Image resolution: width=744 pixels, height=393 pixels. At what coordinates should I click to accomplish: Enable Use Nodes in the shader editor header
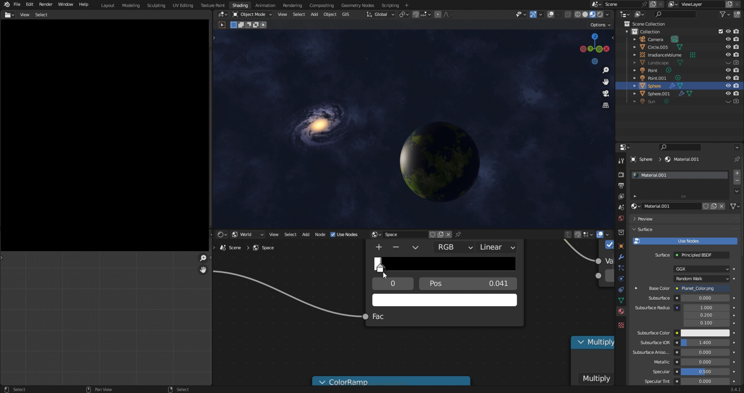pos(334,234)
